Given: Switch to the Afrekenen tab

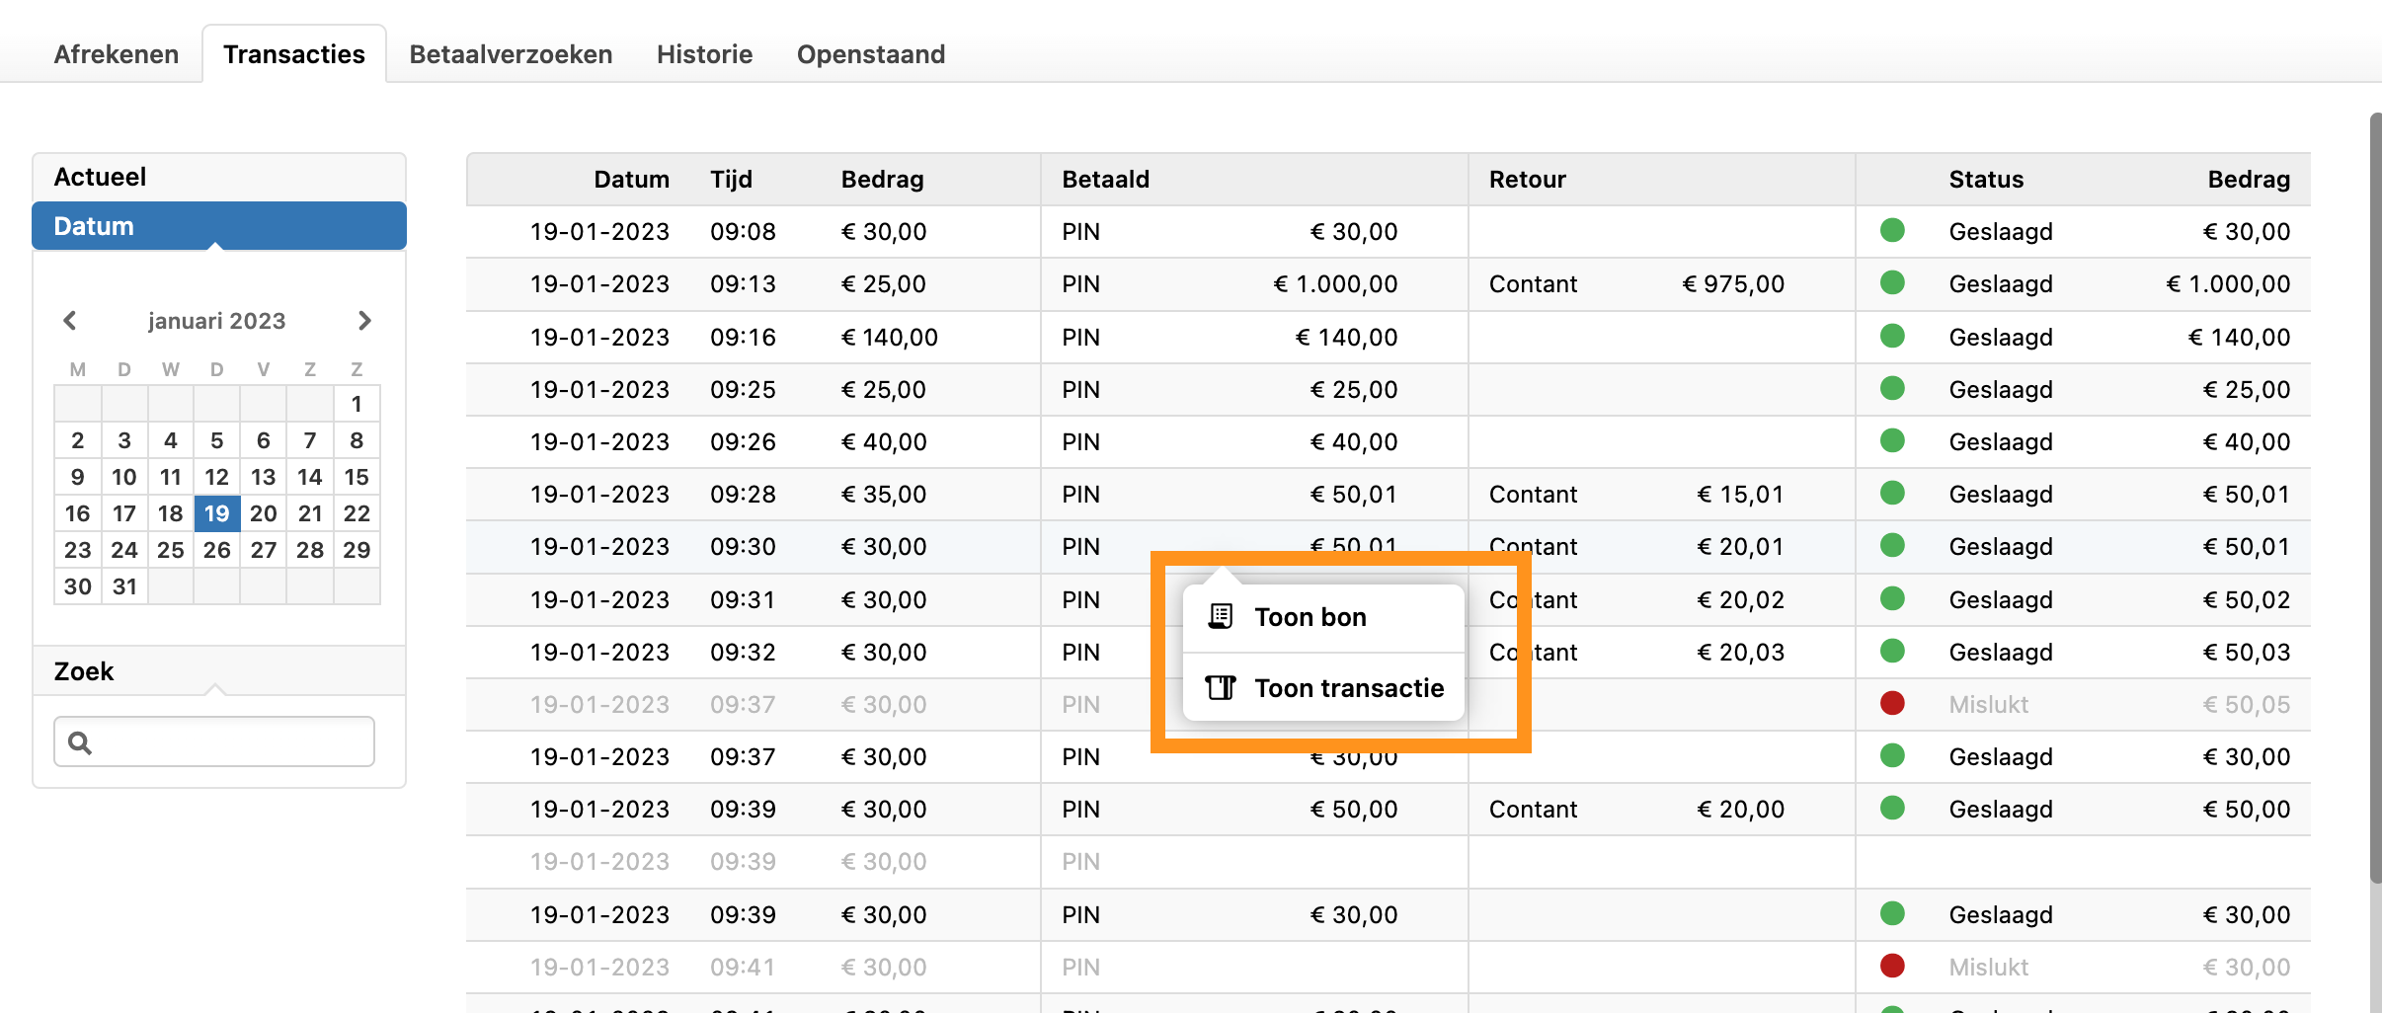Looking at the screenshot, I should [117, 54].
